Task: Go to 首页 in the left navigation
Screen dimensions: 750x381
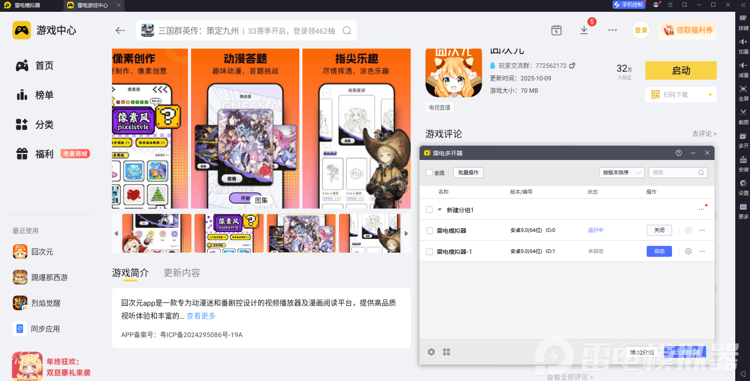Action: click(35, 66)
